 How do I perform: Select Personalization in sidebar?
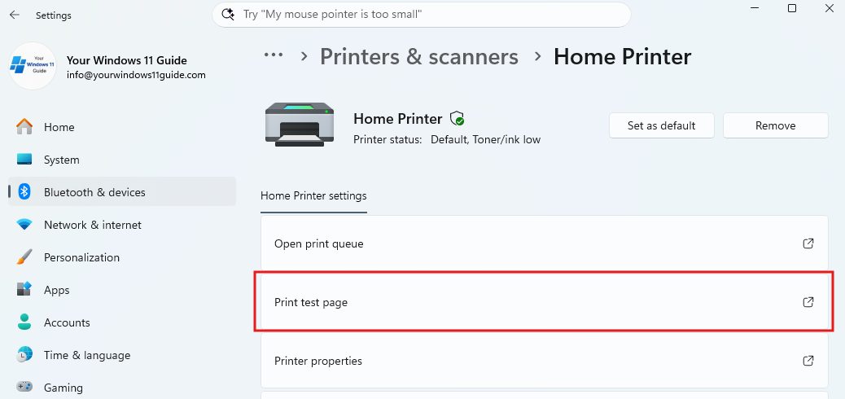pyautogui.click(x=122, y=257)
